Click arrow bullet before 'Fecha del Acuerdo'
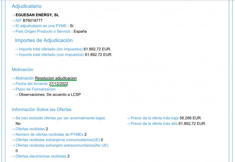The image size is (235, 162). tap(13, 84)
